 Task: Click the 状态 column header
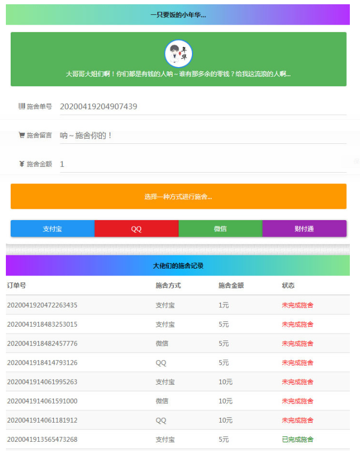point(288,286)
